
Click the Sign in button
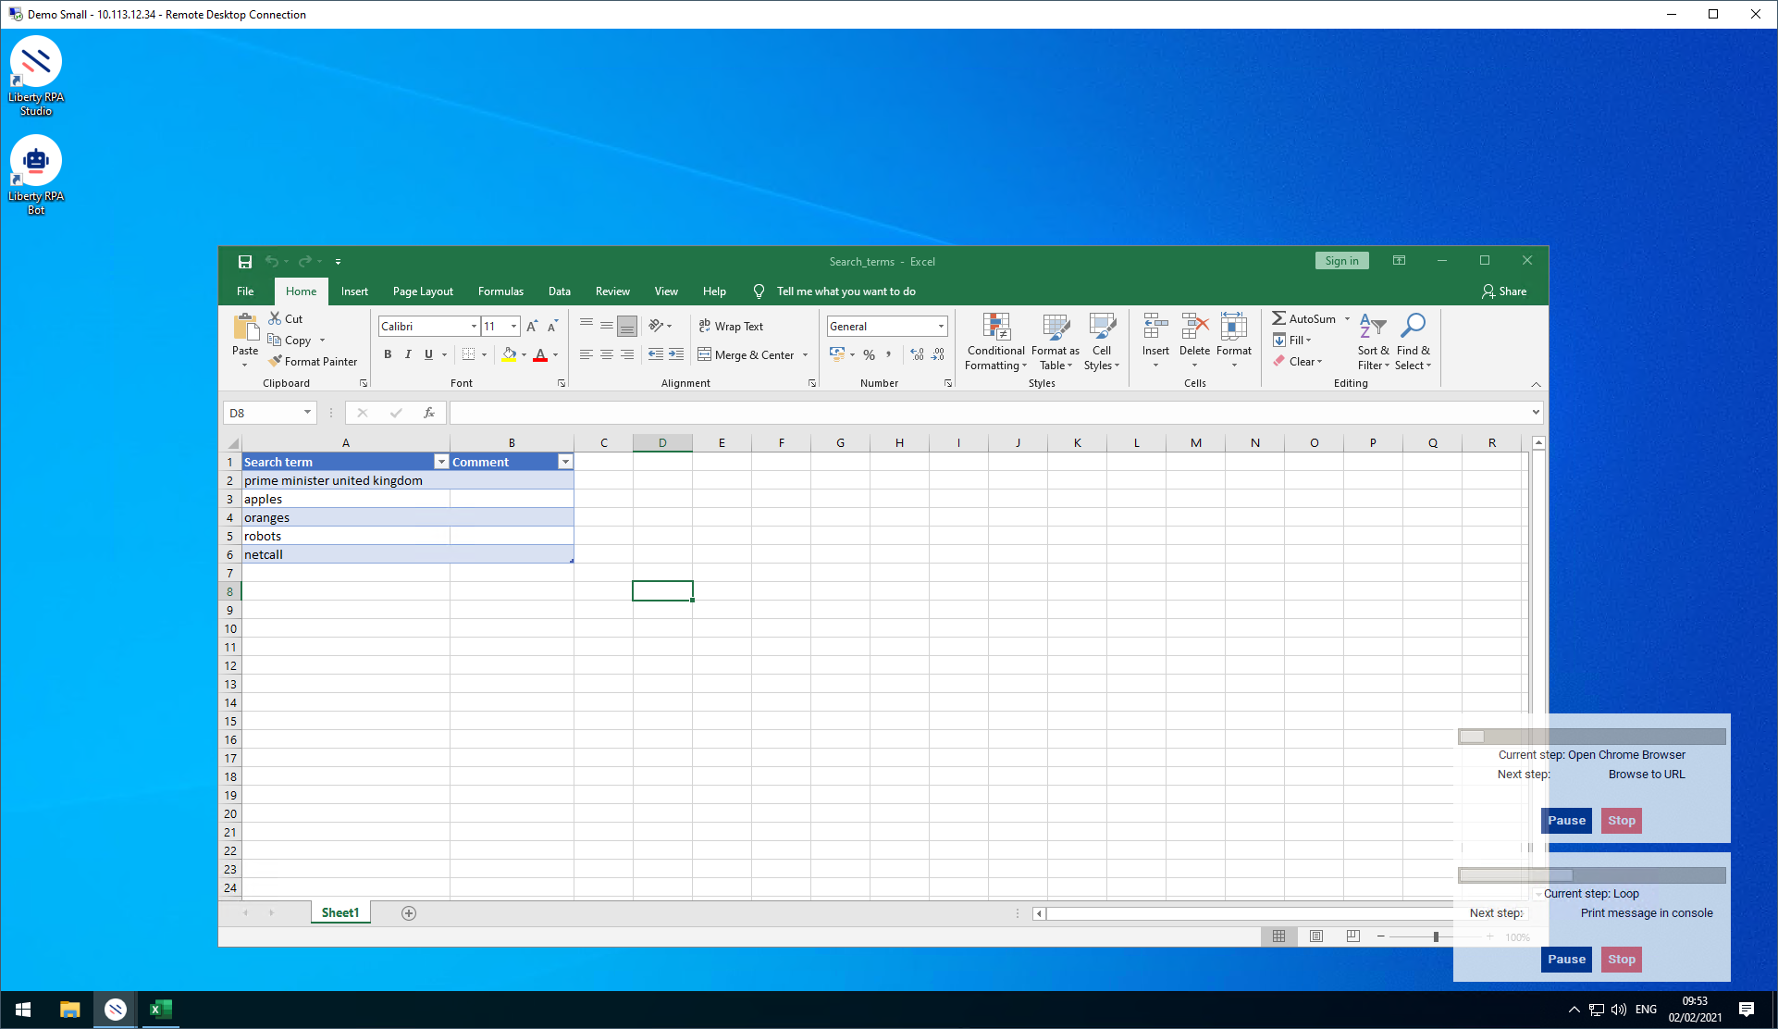pos(1341,261)
